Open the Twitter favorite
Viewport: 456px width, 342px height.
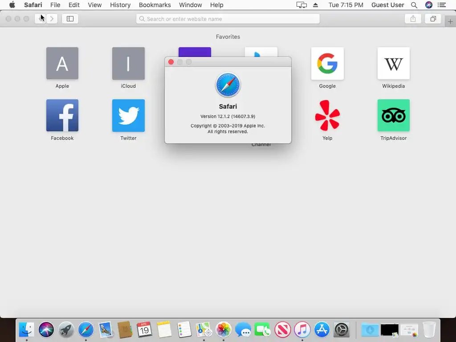[x=128, y=115]
